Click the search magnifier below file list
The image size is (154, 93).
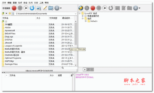[x=63, y=68]
